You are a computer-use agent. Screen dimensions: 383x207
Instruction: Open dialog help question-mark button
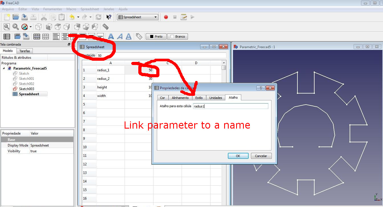[261, 88]
